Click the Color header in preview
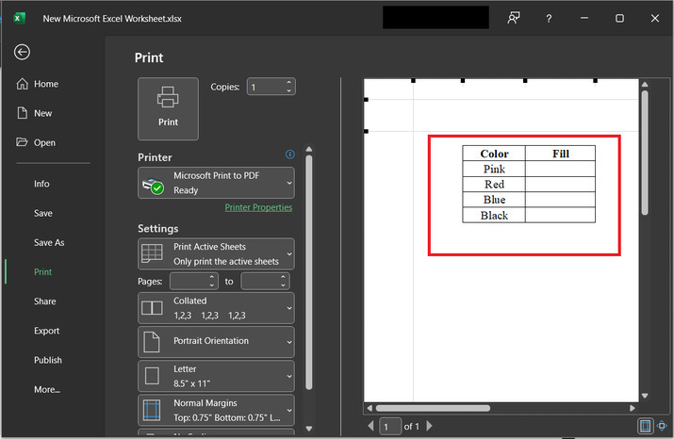674x439 pixels. point(494,154)
